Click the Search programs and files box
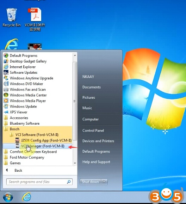Image resolution: width=186 pixels, height=204 pixels. point(39,182)
